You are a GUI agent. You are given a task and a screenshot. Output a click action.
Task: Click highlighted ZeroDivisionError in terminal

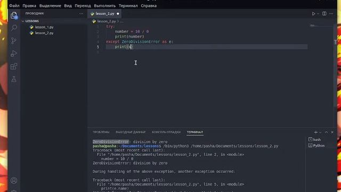111,142
